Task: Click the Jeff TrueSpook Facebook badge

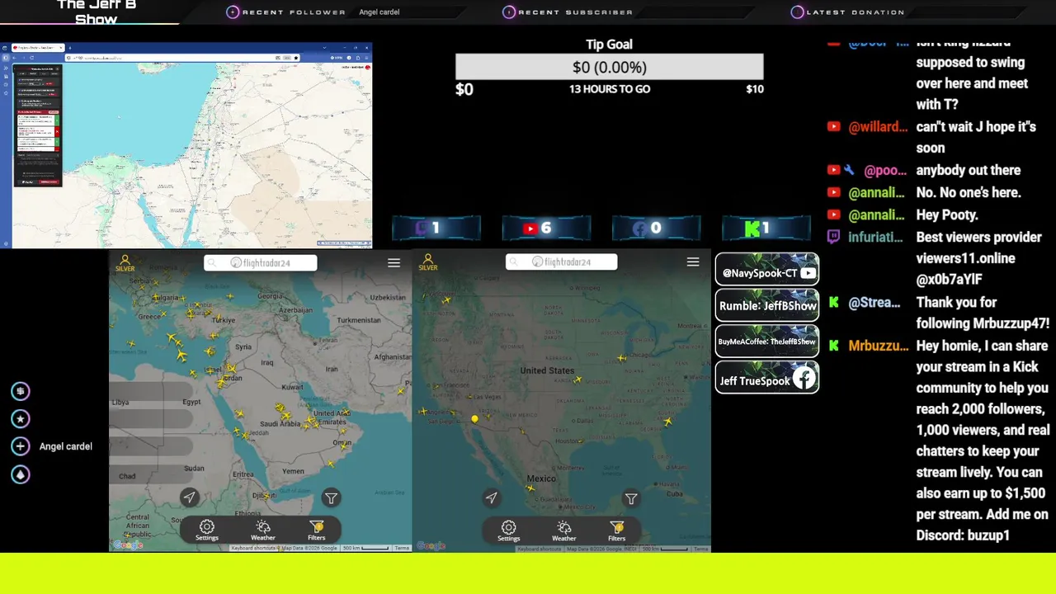Action: pos(767,378)
